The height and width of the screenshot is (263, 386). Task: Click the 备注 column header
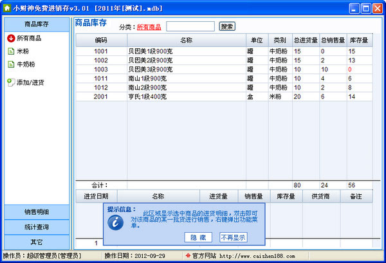tap(356, 196)
